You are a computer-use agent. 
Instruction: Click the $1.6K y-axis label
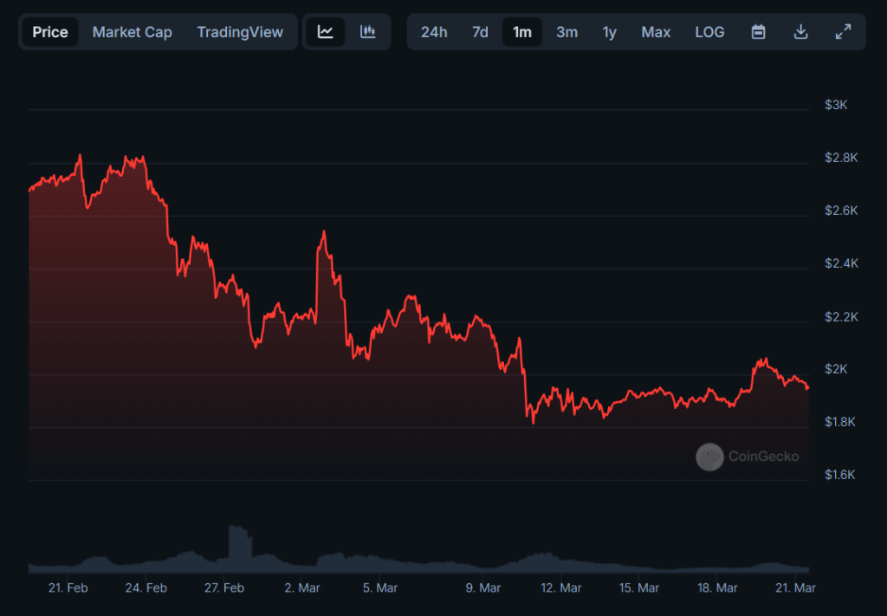pyautogui.click(x=839, y=475)
